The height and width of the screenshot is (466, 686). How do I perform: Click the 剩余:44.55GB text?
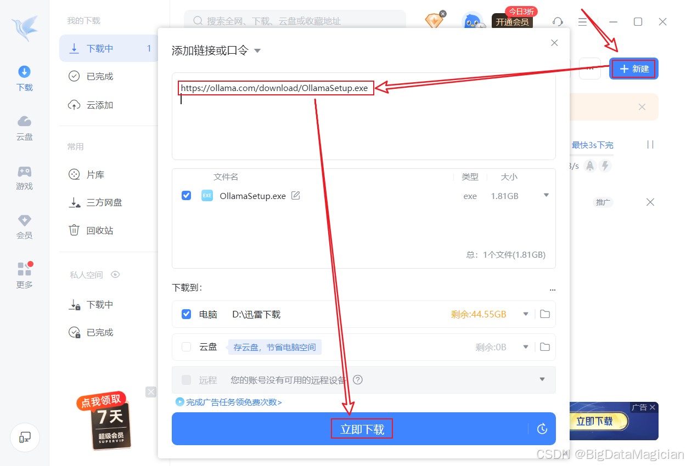click(479, 314)
